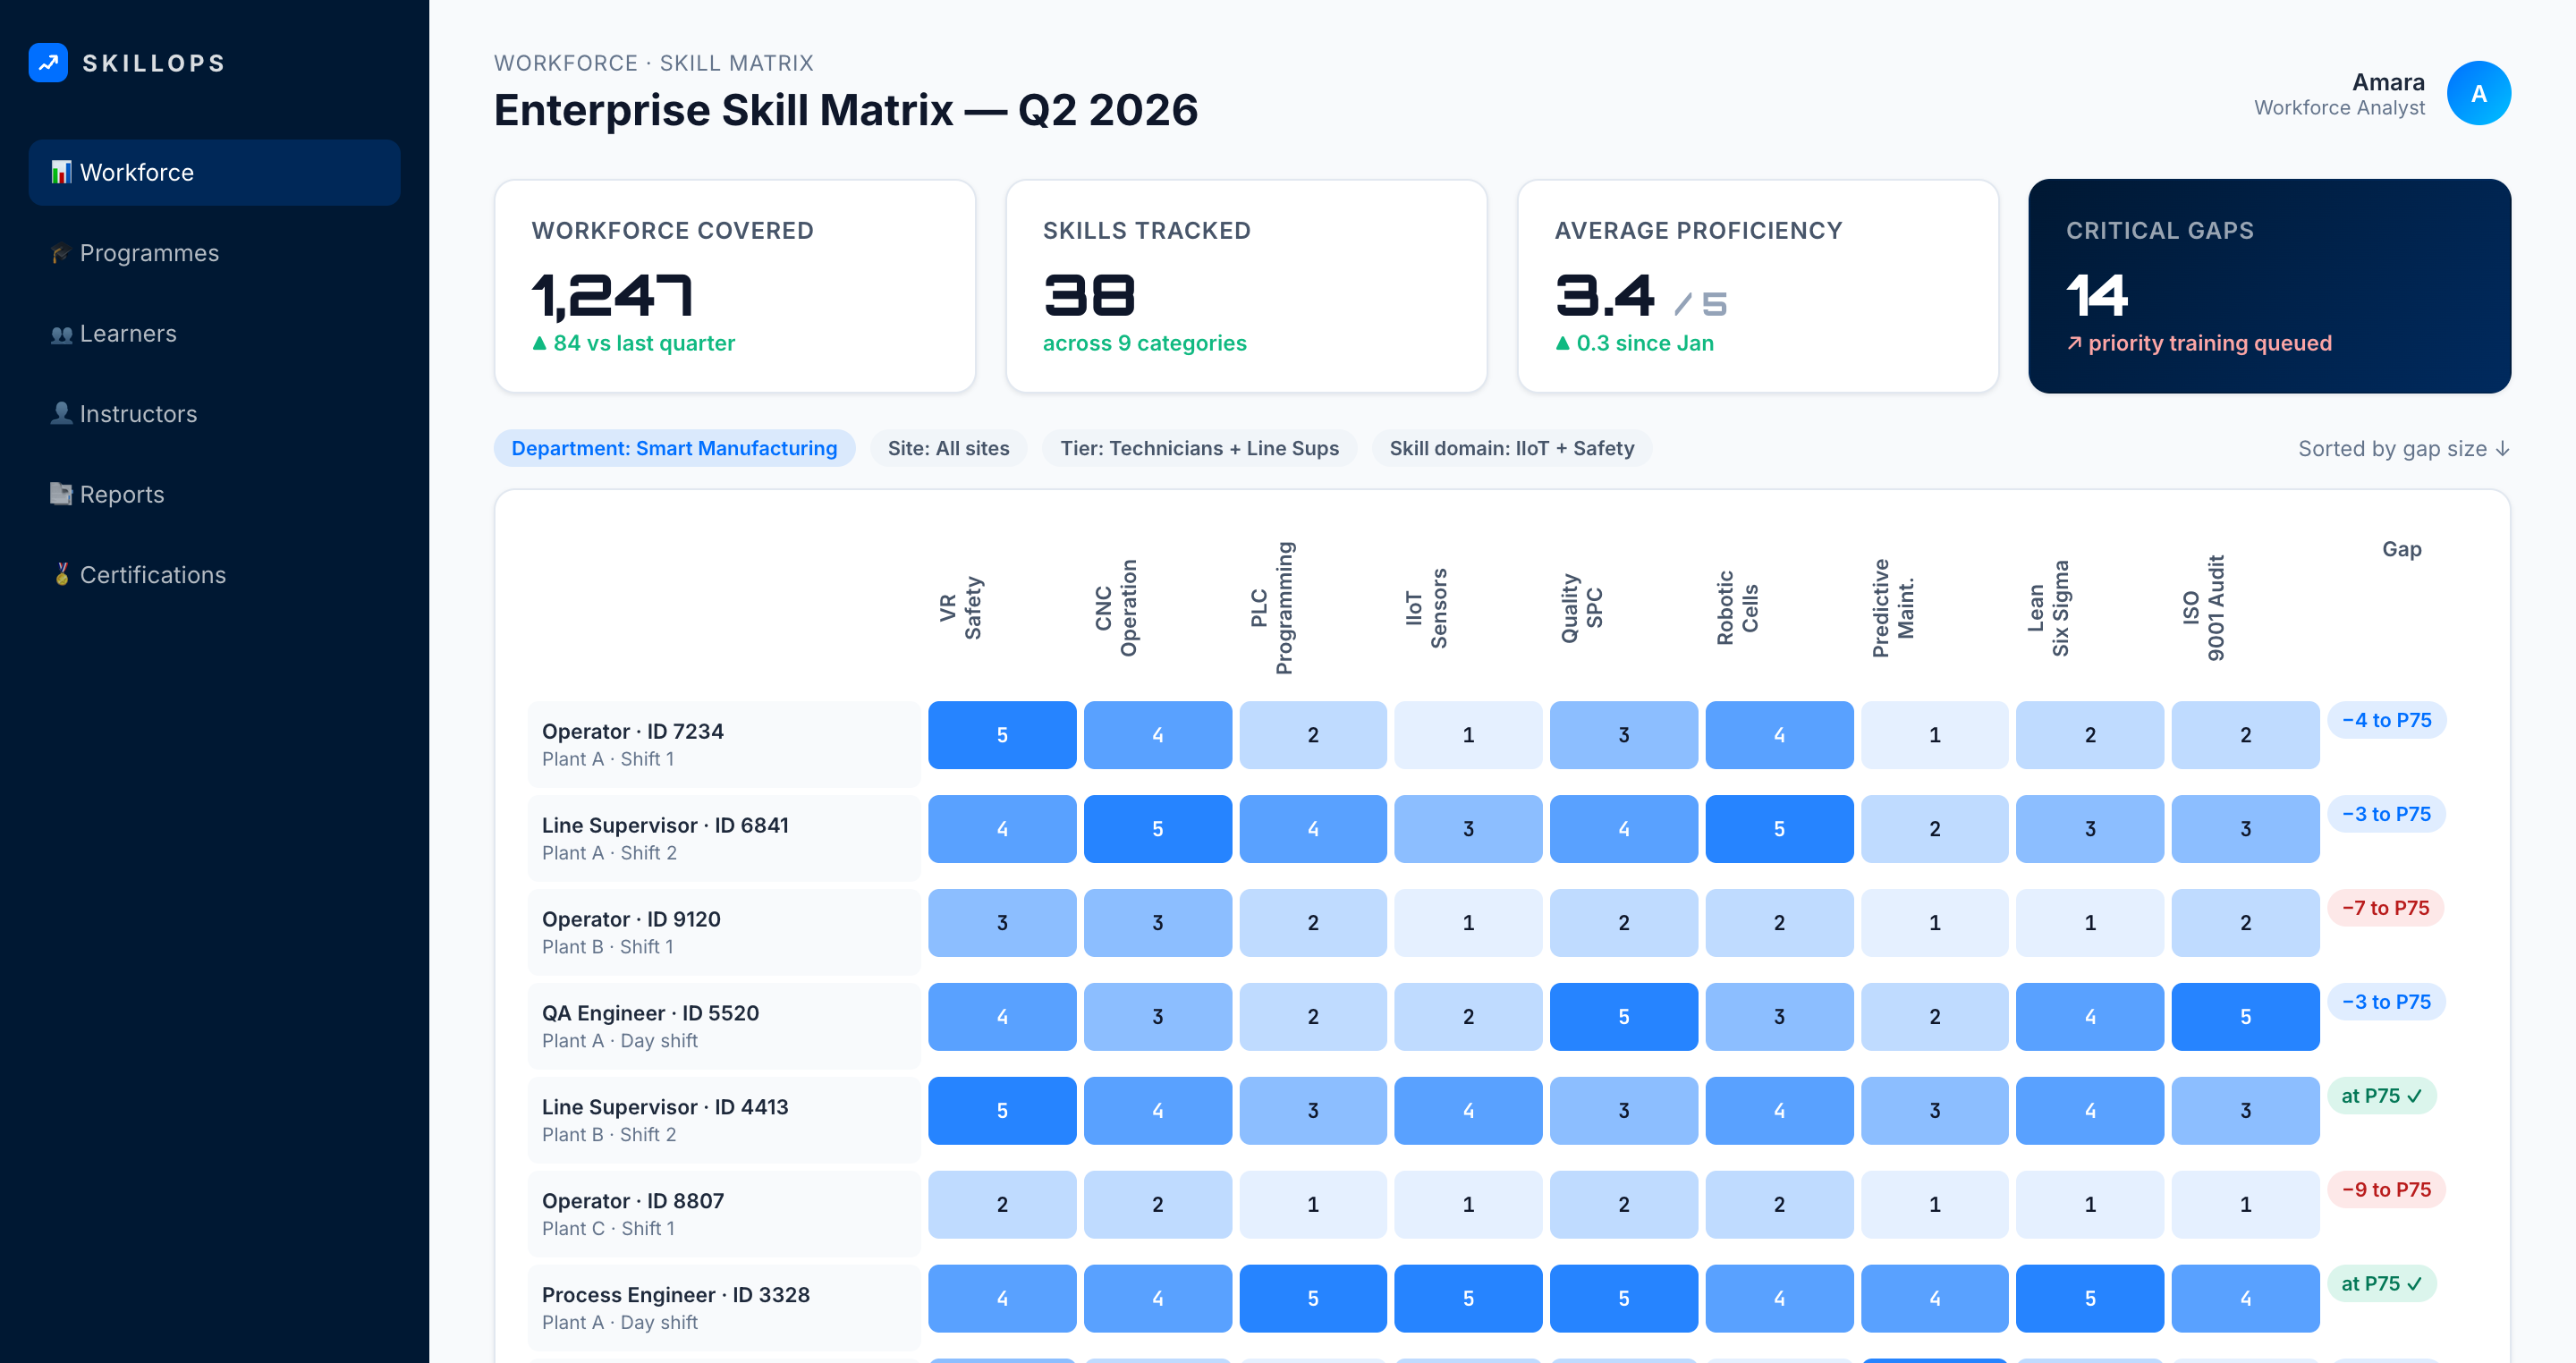Click the ISO 9001 Audit column header
Image resolution: width=2576 pixels, height=1363 pixels.
pos(2203,607)
